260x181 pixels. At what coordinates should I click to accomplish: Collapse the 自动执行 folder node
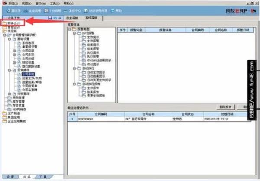click(x=75, y=68)
